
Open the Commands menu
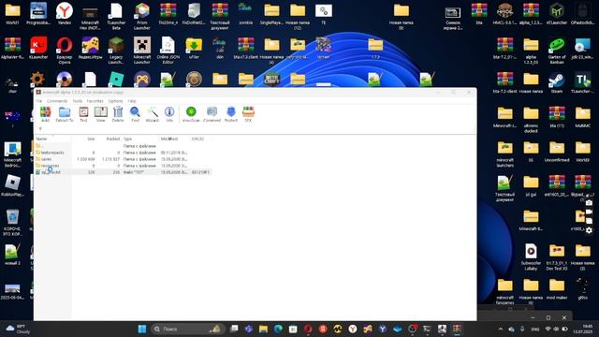(x=57, y=101)
